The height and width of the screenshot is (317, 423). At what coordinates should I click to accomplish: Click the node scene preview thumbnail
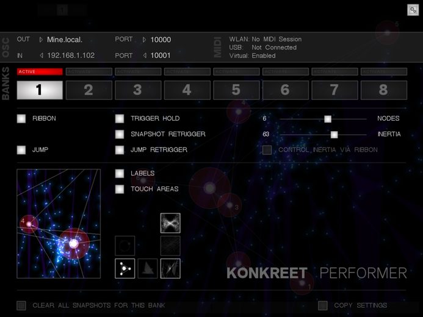tap(59, 224)
